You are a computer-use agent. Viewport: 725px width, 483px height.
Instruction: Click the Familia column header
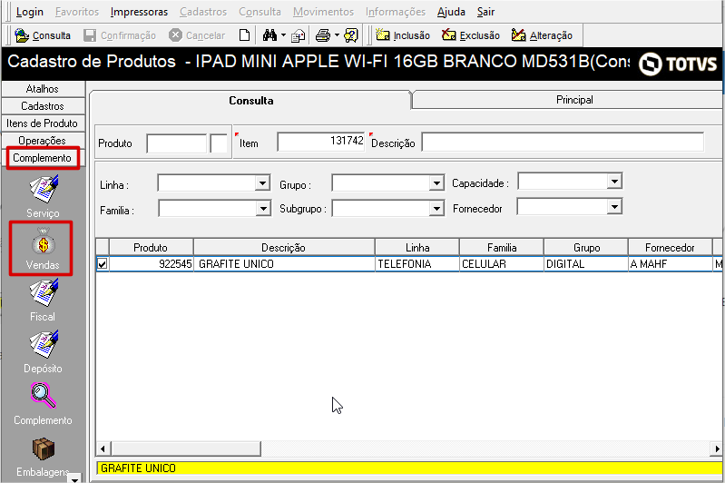[502, 248]
